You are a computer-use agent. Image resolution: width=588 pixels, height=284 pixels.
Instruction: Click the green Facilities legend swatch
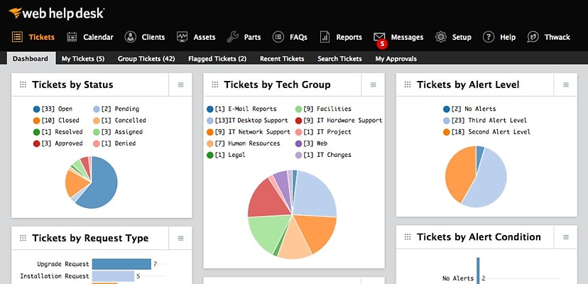click(x=298, y=109)
